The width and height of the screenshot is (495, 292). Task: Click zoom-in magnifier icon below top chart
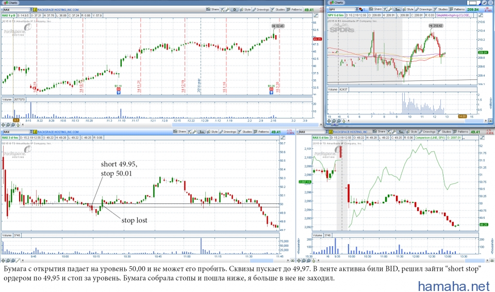pyautogui.click(x=9, y=125)
